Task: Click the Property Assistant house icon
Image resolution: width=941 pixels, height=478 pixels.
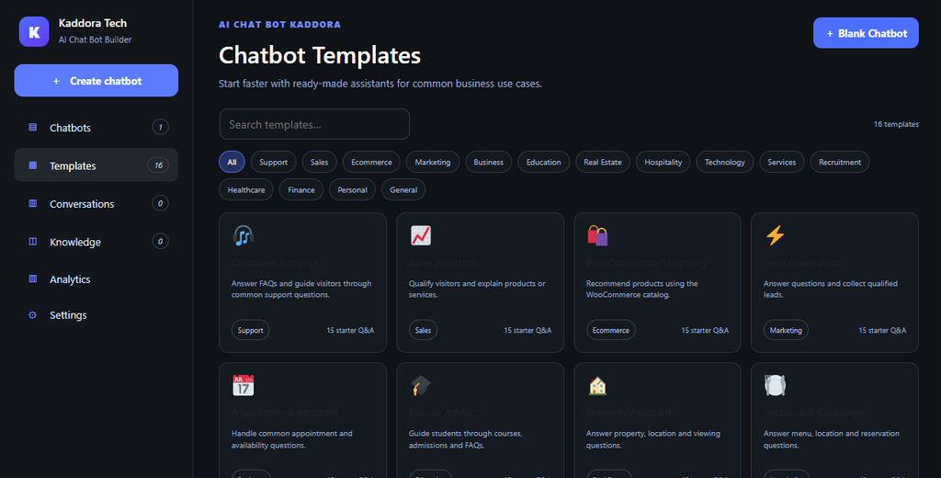Action: pyautogui.click(x=597, y=385)
